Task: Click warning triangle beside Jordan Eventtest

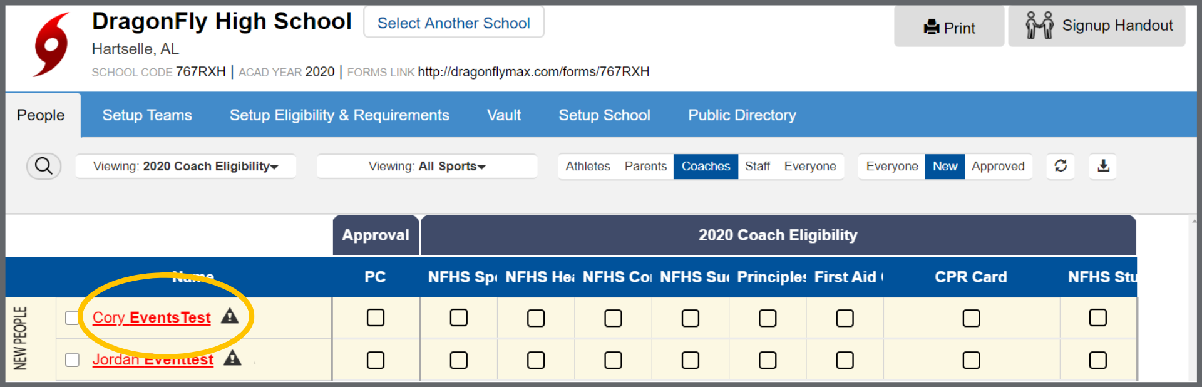Action: coord(232,358)
